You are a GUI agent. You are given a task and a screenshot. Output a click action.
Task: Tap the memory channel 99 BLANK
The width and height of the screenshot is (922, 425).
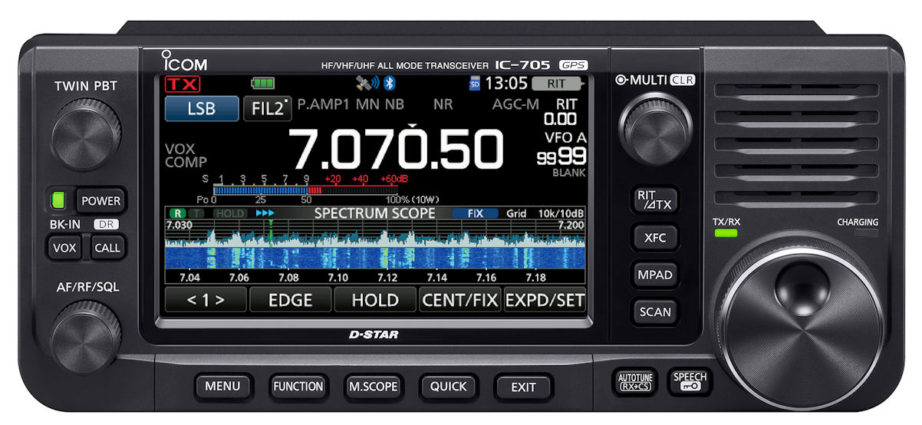pos(561,162)
